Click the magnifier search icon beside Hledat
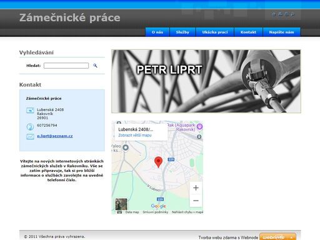Screen dimensions: 320x240 click(x=95, y=66)
